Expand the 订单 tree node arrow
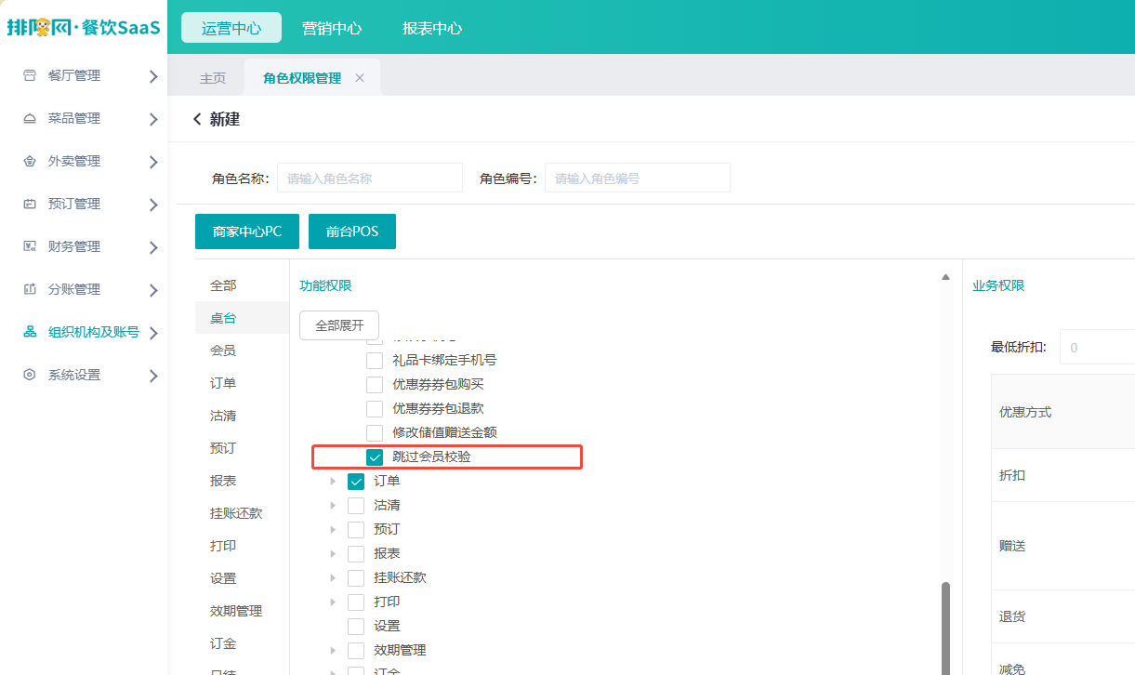This screenshot has width=1135, height=675. 333,481
